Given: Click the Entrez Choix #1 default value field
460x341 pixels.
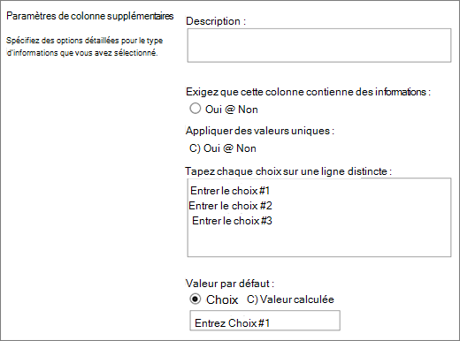Looking at the screenshot, I should tap(264, 321).
